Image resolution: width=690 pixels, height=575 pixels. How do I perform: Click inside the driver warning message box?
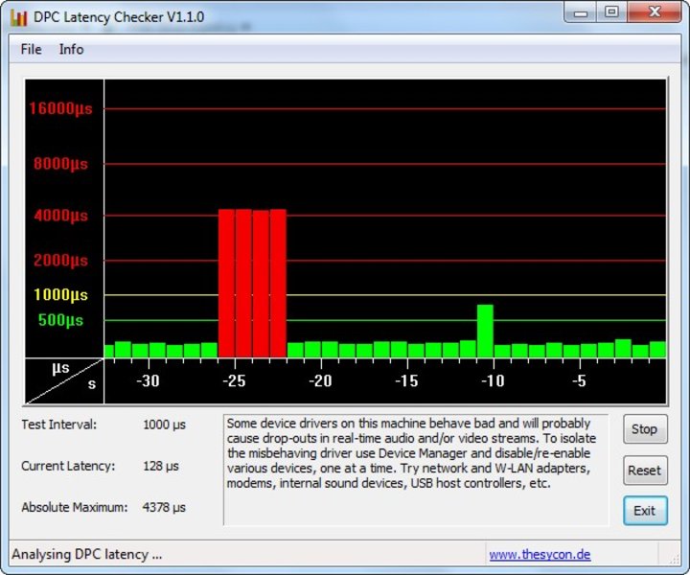coord(415,470)
